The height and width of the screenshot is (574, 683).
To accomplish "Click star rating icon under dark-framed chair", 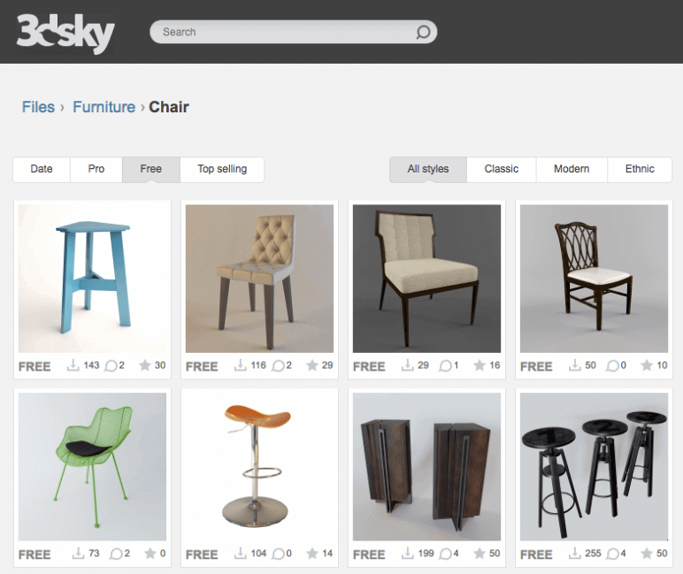I will [480, 365].
